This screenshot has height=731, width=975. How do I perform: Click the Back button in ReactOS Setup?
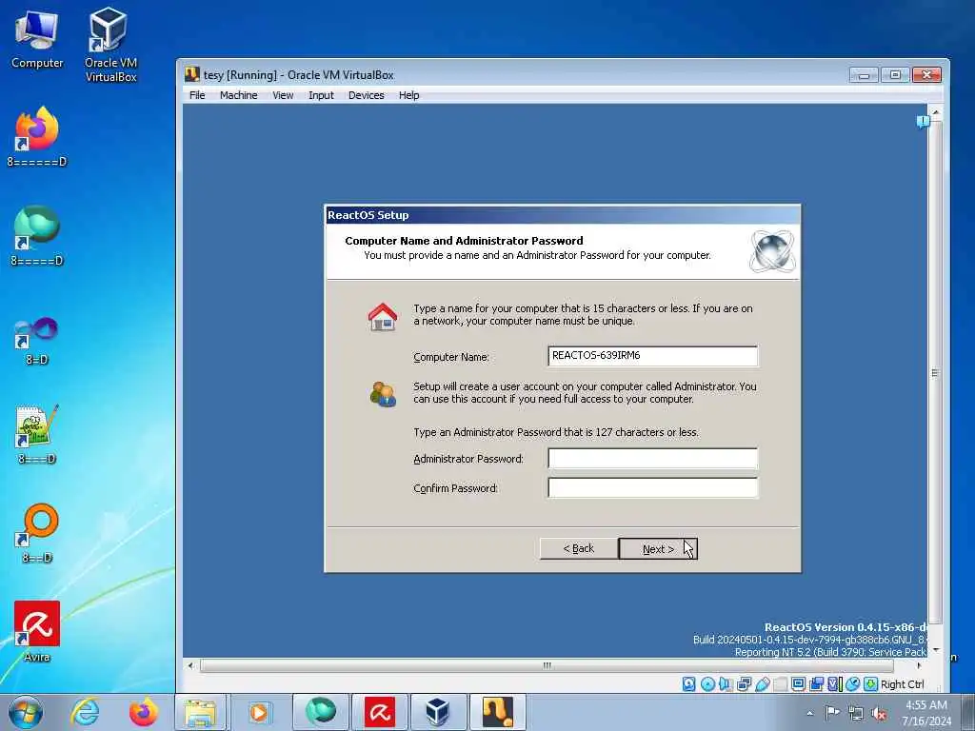pos(578,548)
